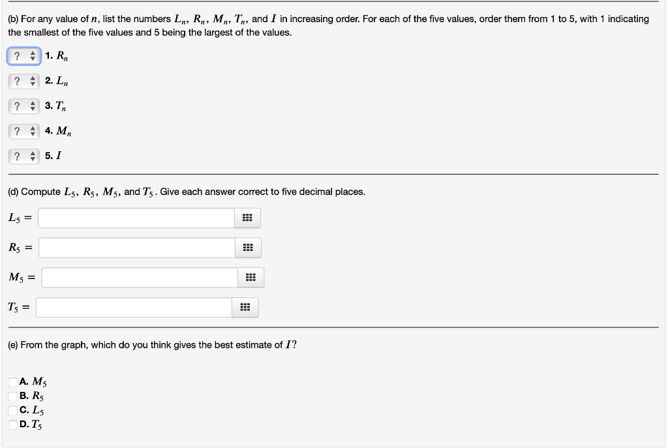Click the ? placeholder in the I selector
Image resolution: width=668 pixels, height=448 pixels.
click(x=17, y=155)
